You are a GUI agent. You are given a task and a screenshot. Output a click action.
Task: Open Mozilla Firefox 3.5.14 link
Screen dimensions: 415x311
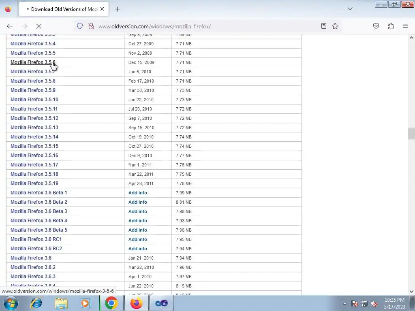point(34,137)
